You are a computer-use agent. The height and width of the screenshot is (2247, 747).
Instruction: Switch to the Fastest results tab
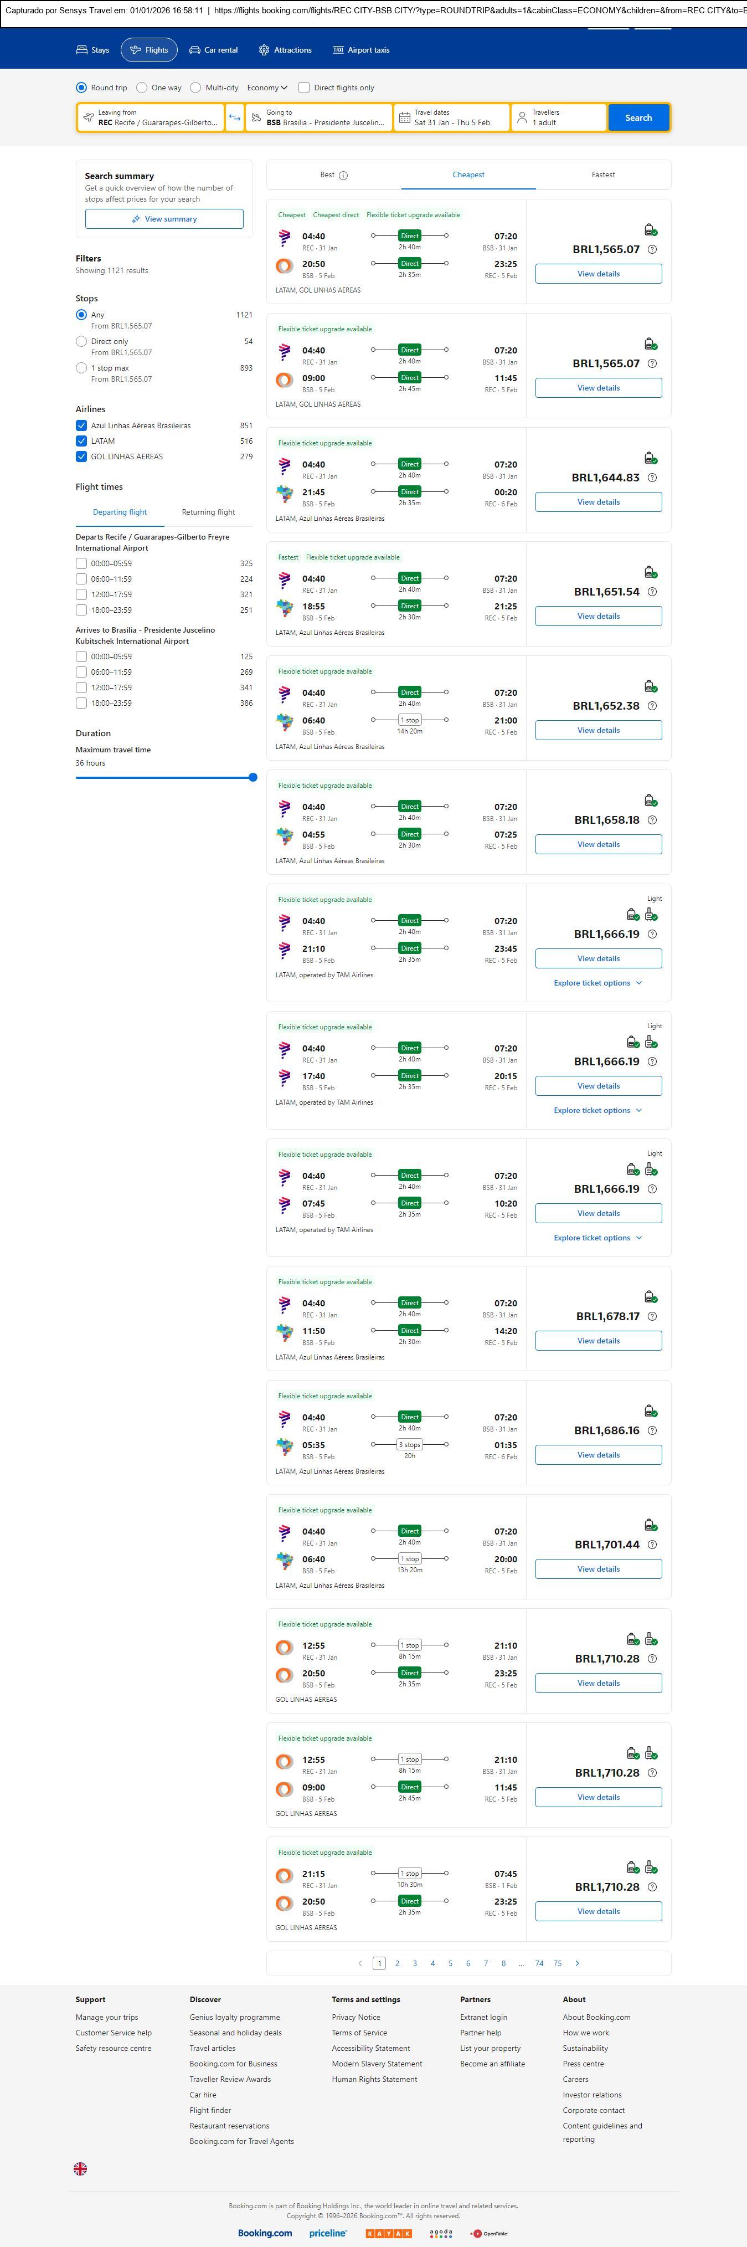(603, 175)
